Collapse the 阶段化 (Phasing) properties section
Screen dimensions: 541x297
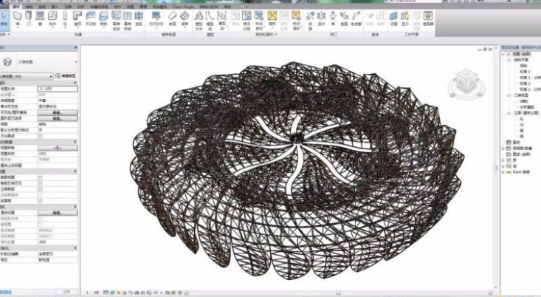pos(75,248)
